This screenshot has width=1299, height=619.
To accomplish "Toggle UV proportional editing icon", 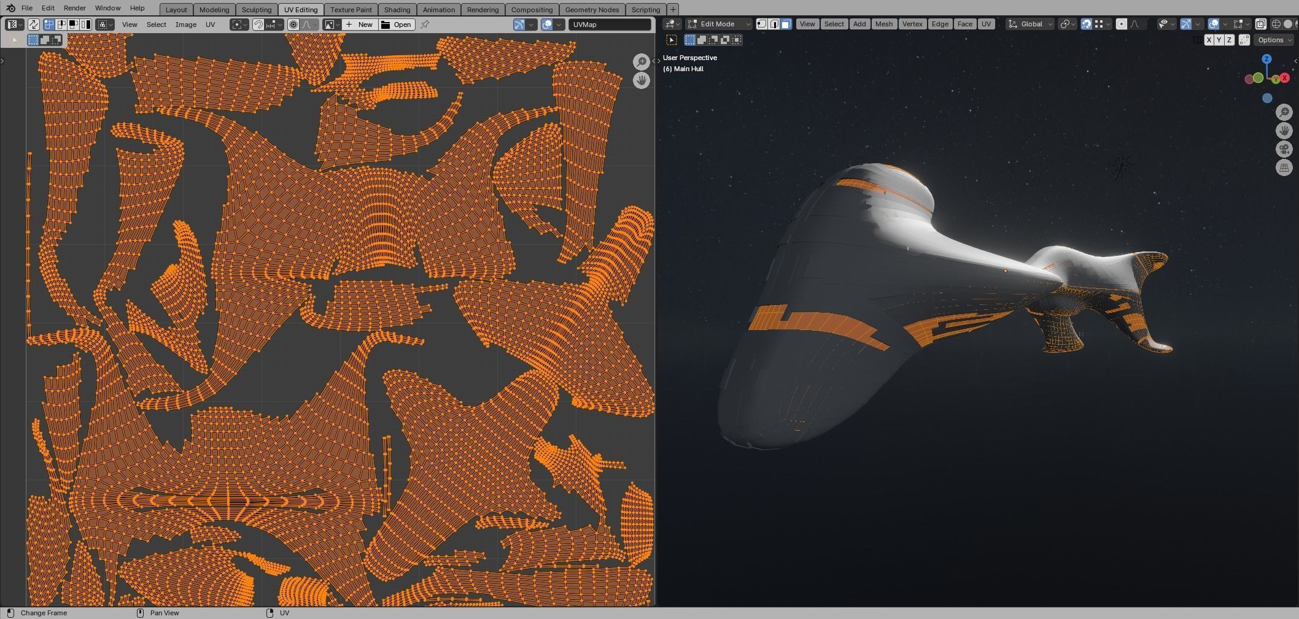I will [x=293, y=25].
